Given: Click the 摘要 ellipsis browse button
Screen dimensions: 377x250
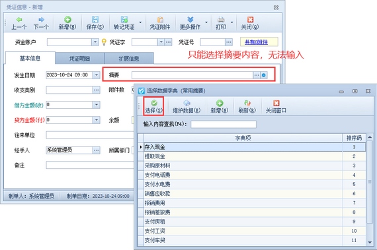Looking at the screenshot, I should 257,75.
